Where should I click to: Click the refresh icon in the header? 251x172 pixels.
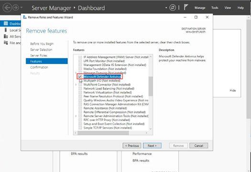point(173,8)
